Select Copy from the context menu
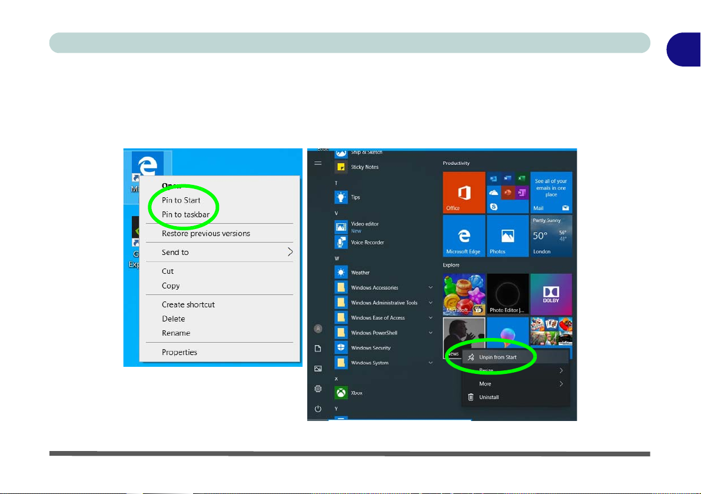Screen dimensions: 701x494 coord(171,286)
